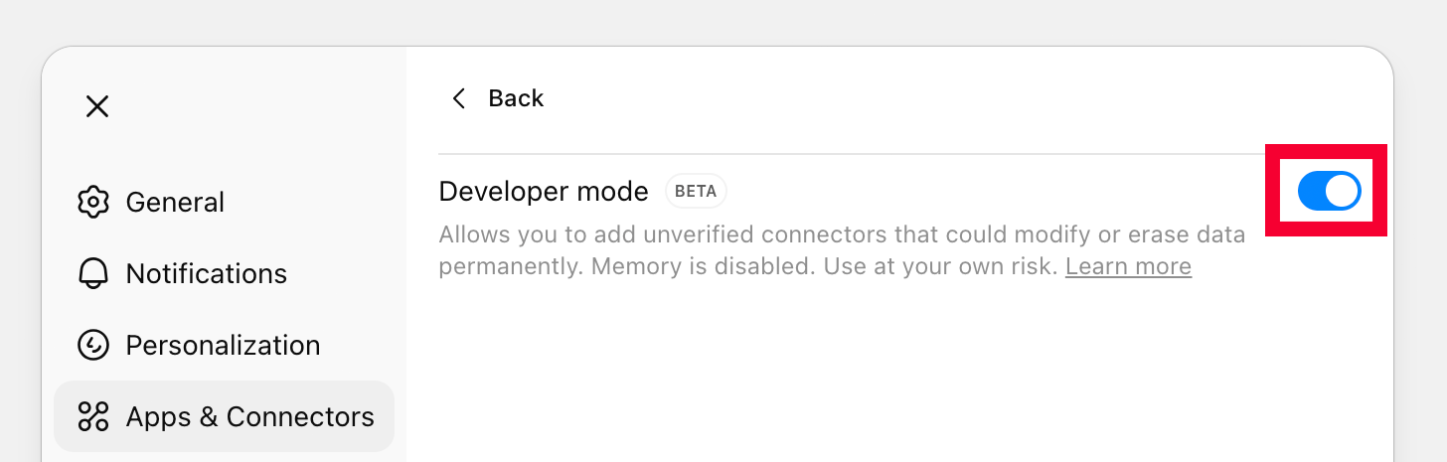Select the Apps & Connectors text
1447x462 pixels.
[x=249, y=416]
